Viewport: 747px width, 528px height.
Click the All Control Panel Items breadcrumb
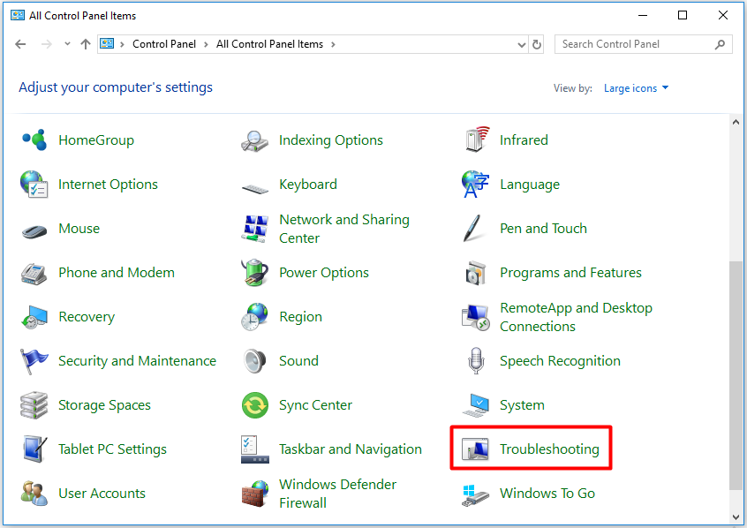point(269,44)
